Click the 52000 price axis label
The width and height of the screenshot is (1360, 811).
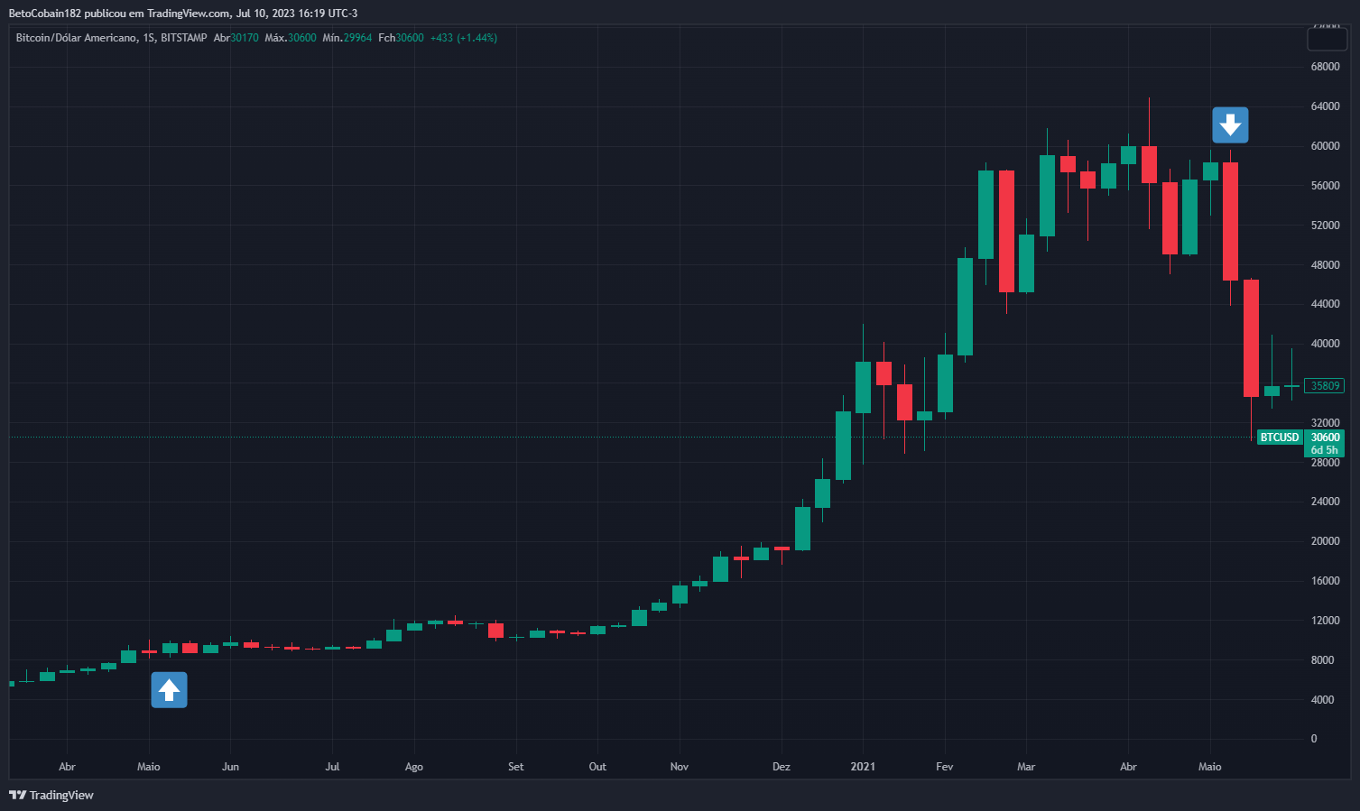tap(1325, 226)
